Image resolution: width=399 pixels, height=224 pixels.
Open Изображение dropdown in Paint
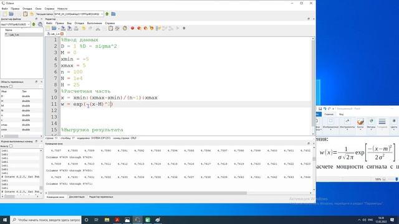[x=330, y=124]
